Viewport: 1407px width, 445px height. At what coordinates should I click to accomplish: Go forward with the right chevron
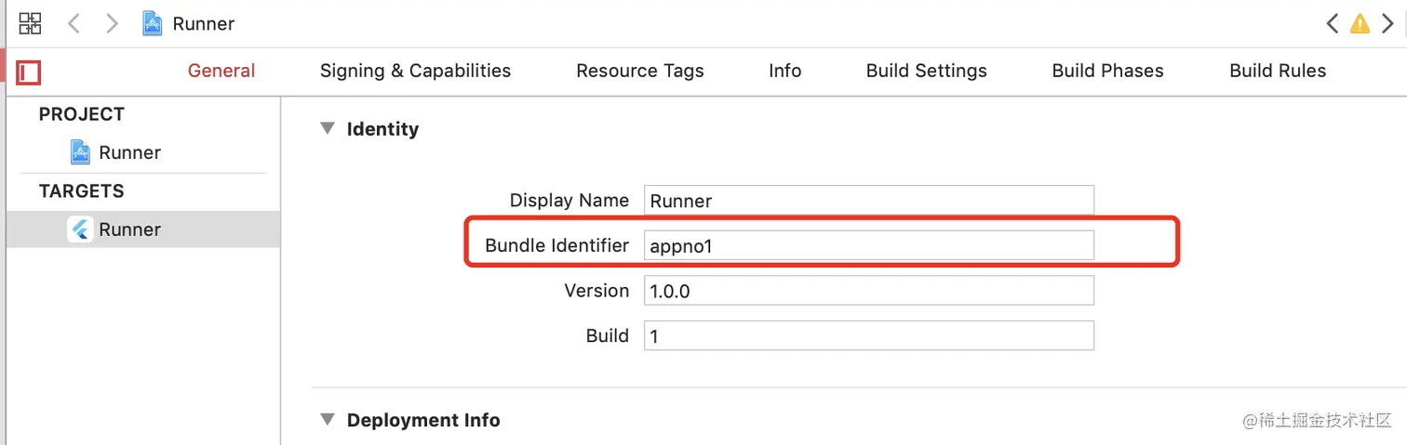click(x=113, y=23)
